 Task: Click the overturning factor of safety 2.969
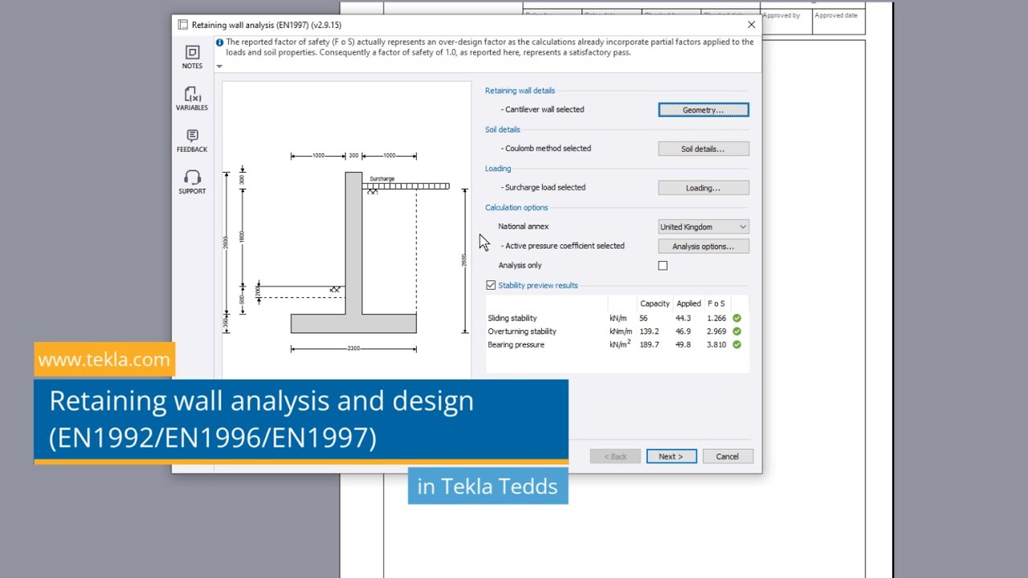coord(716,331)
